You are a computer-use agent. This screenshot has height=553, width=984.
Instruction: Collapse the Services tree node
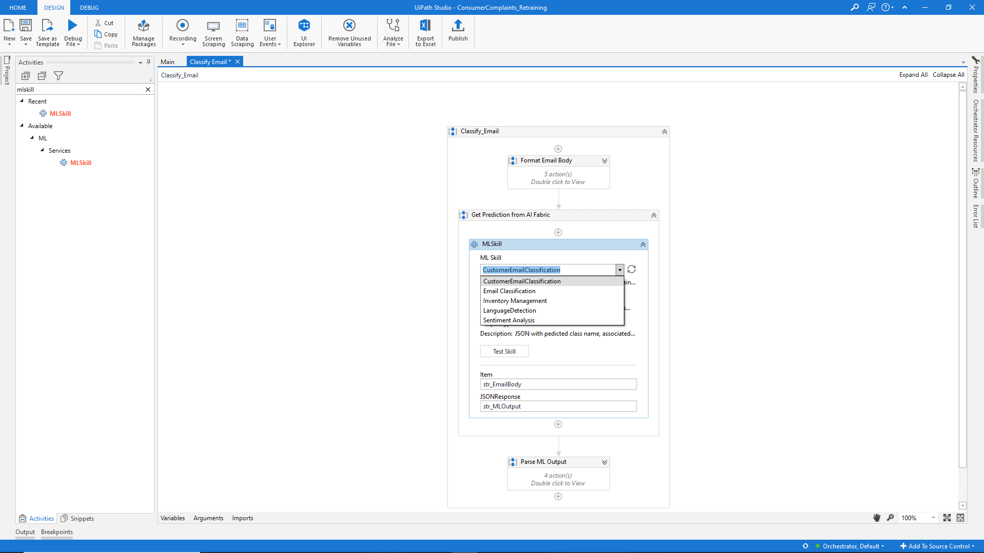click(43, 150)
